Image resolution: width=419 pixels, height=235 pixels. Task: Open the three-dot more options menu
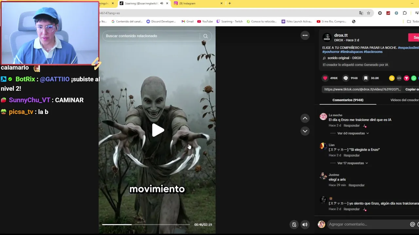coord(305,35)
